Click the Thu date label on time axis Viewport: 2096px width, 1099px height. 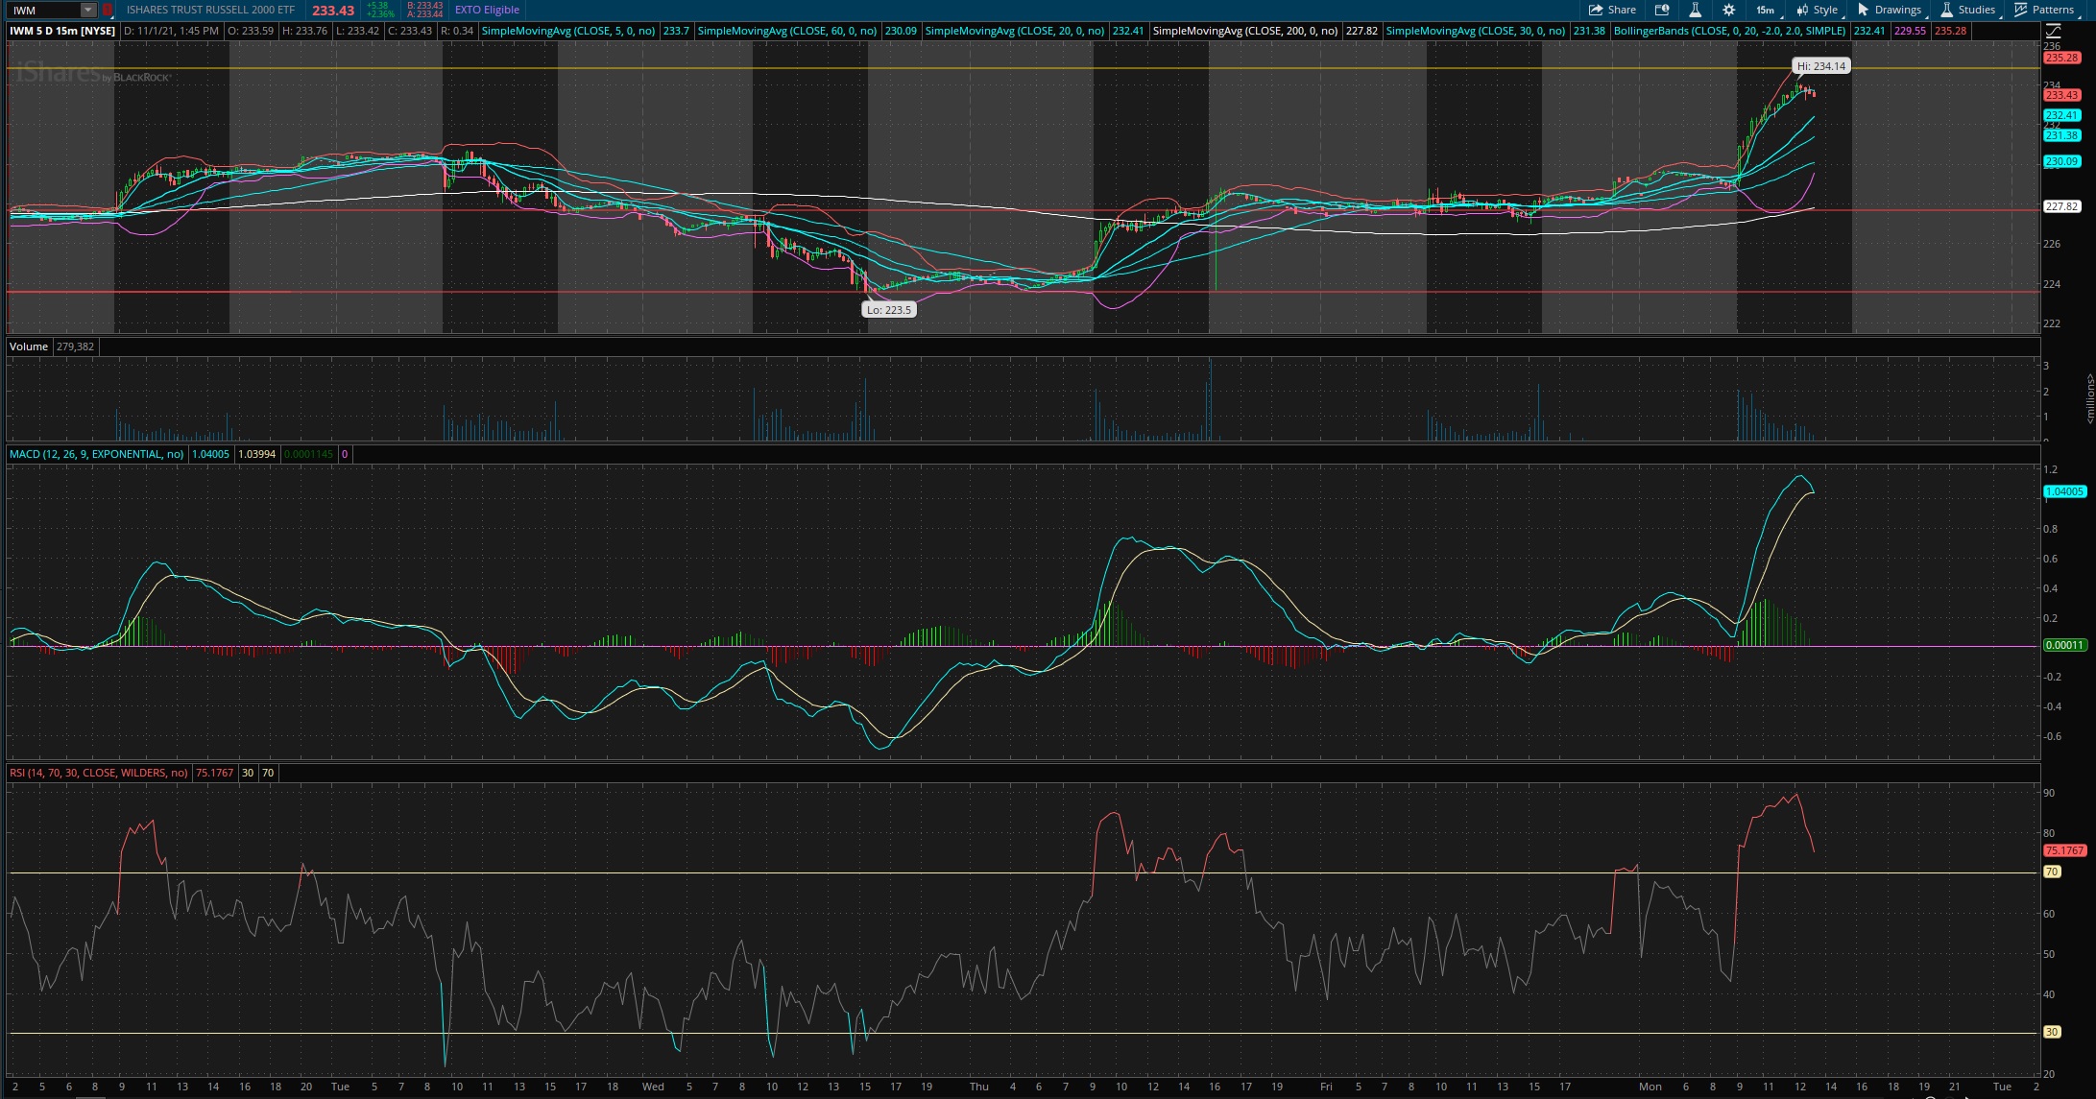(978, 1087)
